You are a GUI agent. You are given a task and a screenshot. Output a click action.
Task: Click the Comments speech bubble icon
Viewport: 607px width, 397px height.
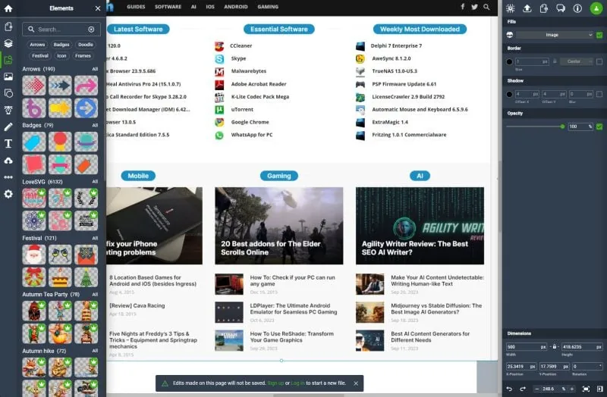click(x=561, y=8)
